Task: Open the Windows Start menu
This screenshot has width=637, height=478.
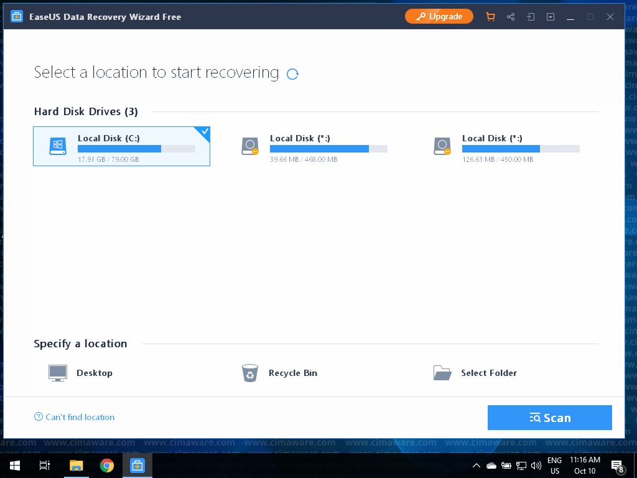Action: tap(15, 466)
